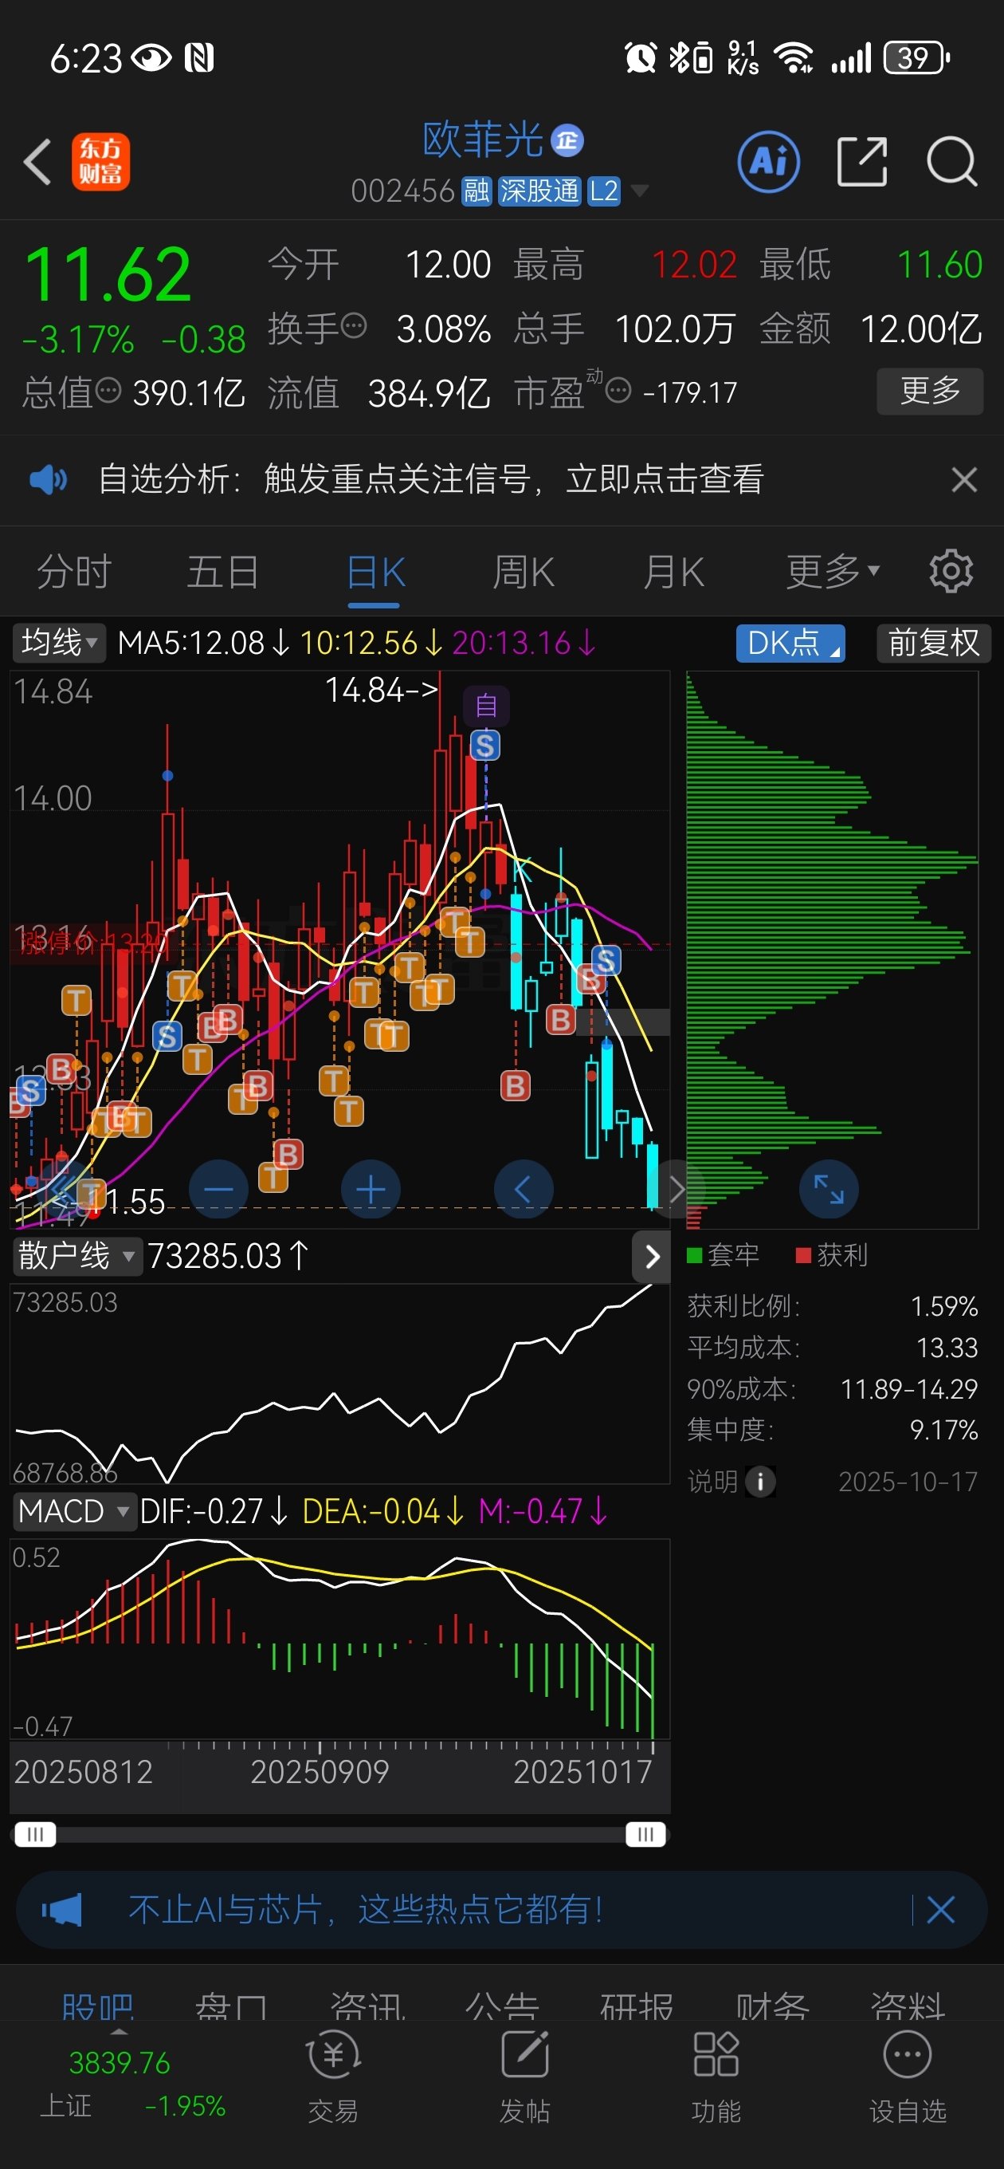Switch to 五日 tab
The image size is (1004, 2169).
(x=223, y=571)
